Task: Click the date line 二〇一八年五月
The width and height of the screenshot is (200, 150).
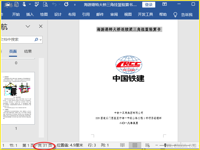Action: pos(128,123)
